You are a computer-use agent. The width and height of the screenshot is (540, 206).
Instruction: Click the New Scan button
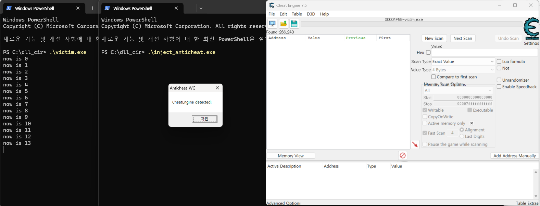coord(434,38)
